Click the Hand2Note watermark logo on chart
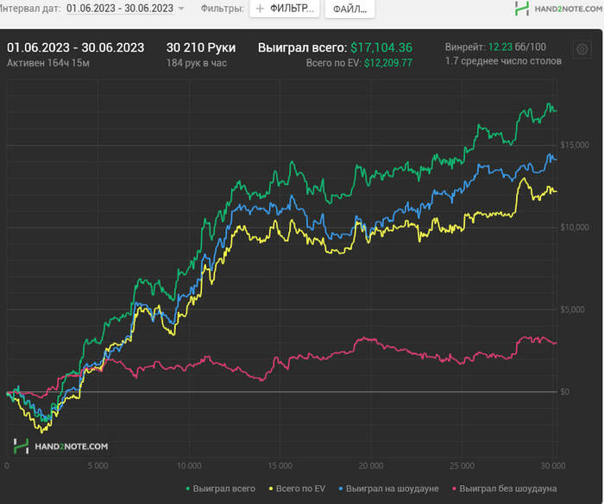 tap(61, 446)
